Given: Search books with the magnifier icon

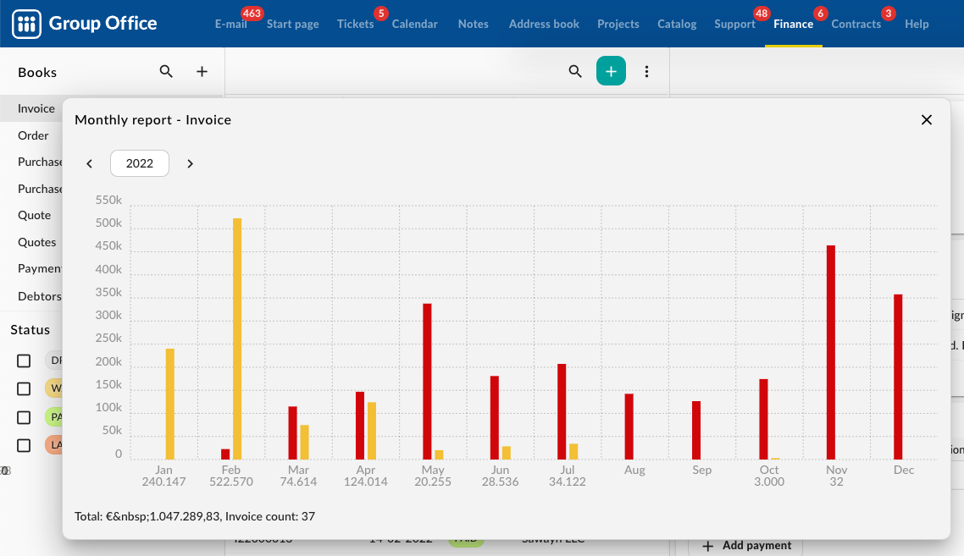Looking at the screenshot, I should [x=166, y=72].
